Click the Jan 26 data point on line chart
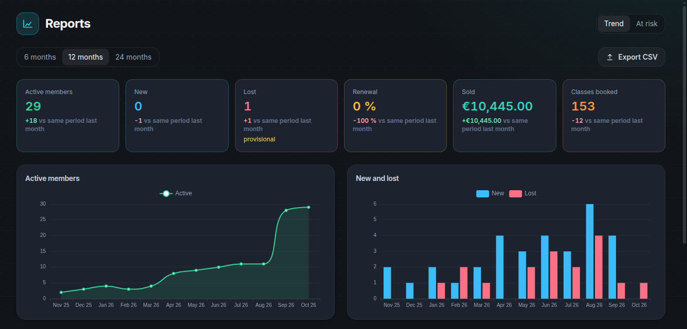The width and height of the screenshot is (687, 329). pos(106,286)
